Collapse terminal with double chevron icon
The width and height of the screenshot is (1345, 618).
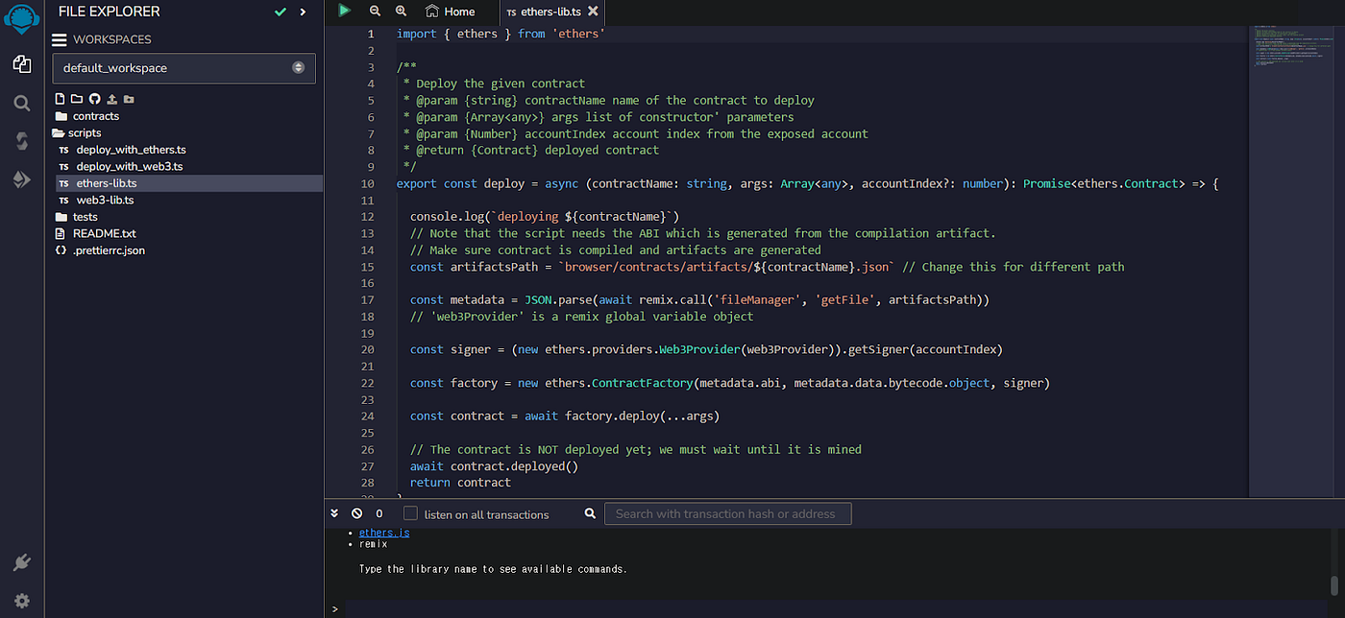pyautogui.click(x=334, y=513)
